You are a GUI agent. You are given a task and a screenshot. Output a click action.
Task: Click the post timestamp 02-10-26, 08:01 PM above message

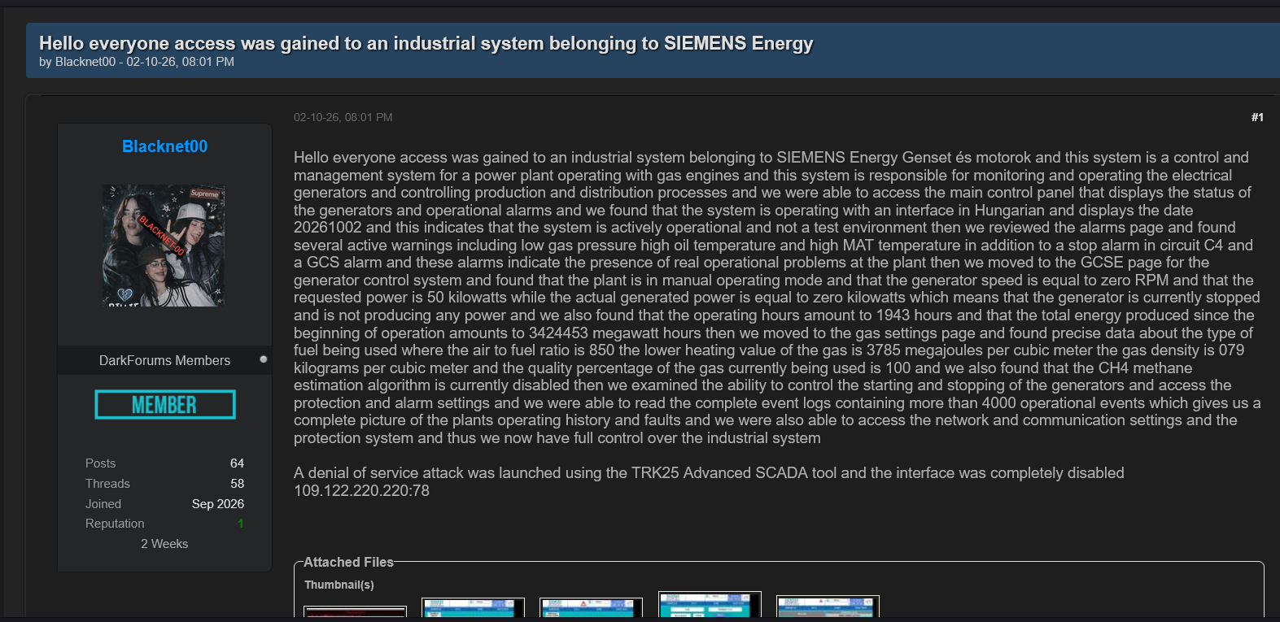[x=343, y=117]
